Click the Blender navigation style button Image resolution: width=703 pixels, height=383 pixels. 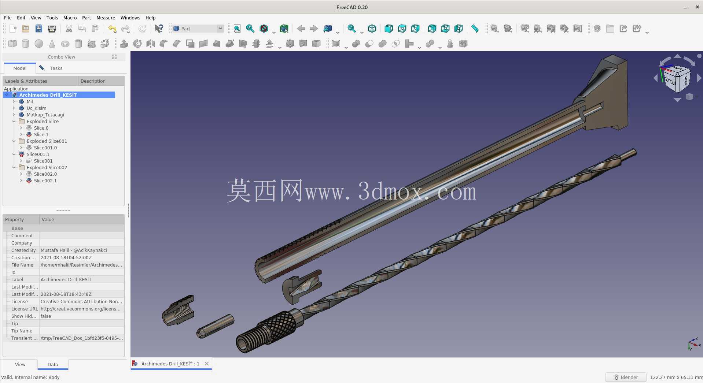tap(626, 377)
